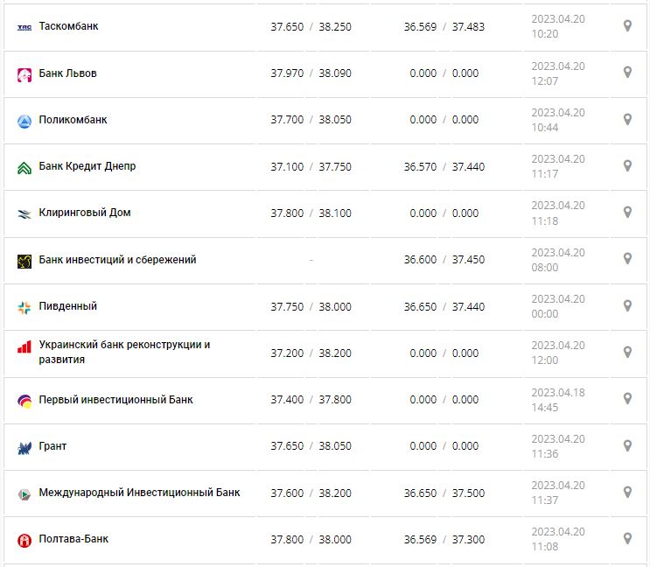The image size is (650, 567).
Task: Show Таскомбанк branches via map pin
Action: point(627,26)
